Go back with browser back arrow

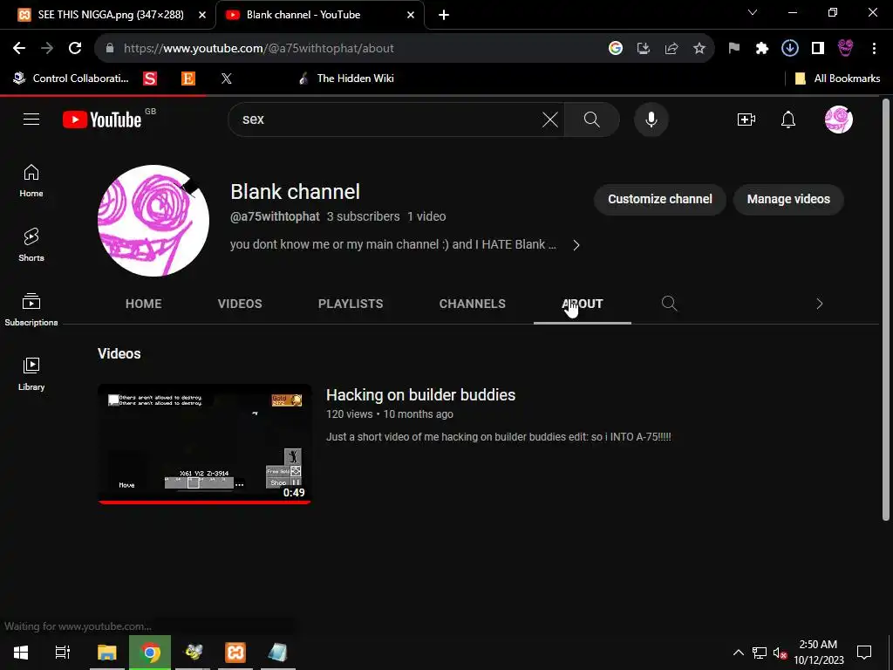point(19,49)
